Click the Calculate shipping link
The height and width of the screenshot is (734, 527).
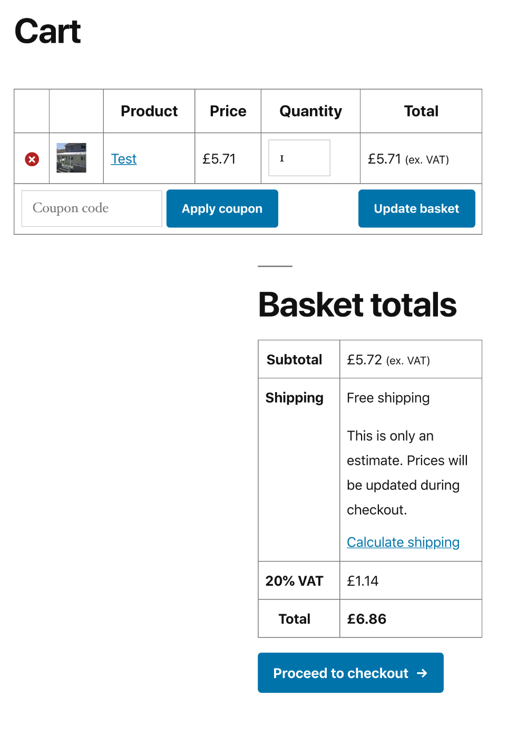point(403,542)
